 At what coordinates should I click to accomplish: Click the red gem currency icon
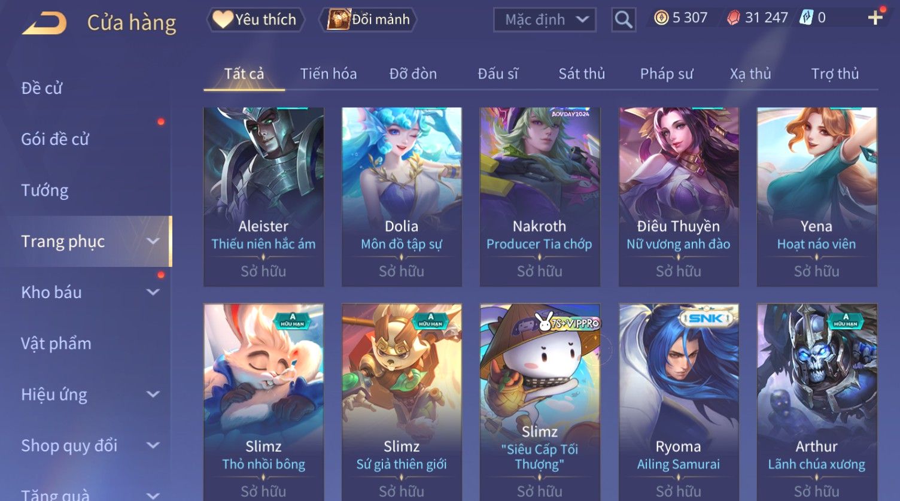pyautogui.click(x=733, y=18)
